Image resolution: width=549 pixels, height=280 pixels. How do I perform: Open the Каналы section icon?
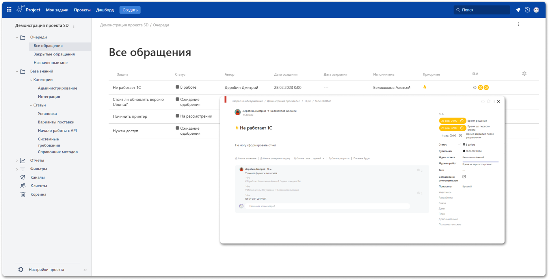tap(23, 177)
